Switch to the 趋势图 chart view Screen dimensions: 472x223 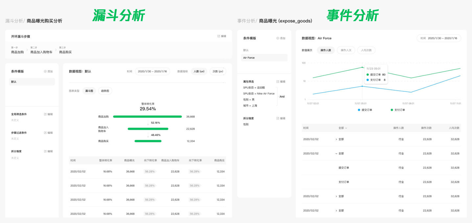tap(105, 91)
